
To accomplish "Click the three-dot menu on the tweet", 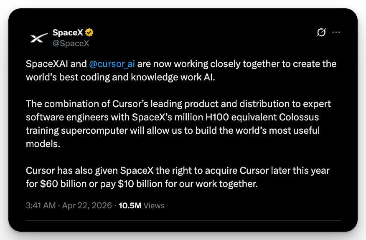I will pyautogui.click(x=336, y=32).
